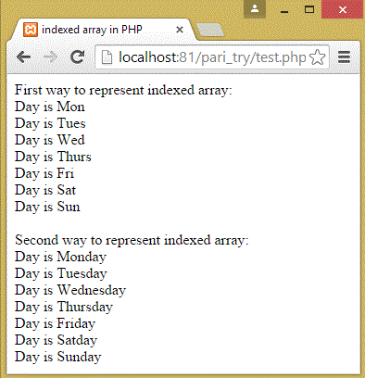Click the localhost:81 address bar
The height and width of the screenshot is (378, 365).
click(212, 57)
